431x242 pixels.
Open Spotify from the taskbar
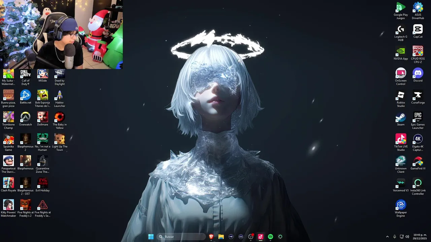point(270,237)
